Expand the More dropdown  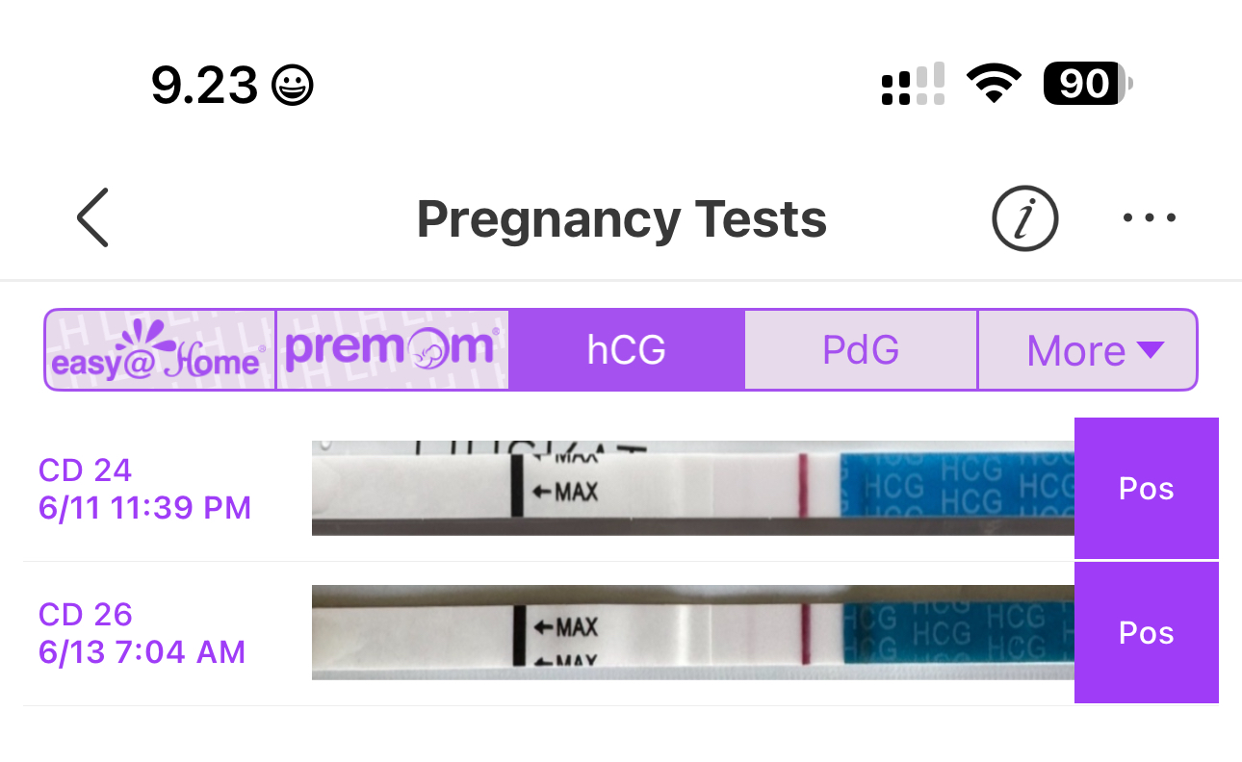tap(1088, 350)
